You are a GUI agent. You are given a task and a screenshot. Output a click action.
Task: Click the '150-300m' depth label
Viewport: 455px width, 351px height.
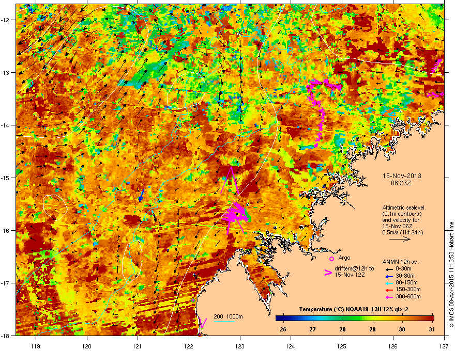pos(408,289)
